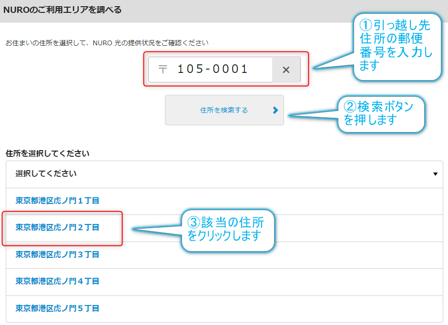Click the お住まいの住所を選択して instruction text
Screen dimensions: 448x325
107,43
